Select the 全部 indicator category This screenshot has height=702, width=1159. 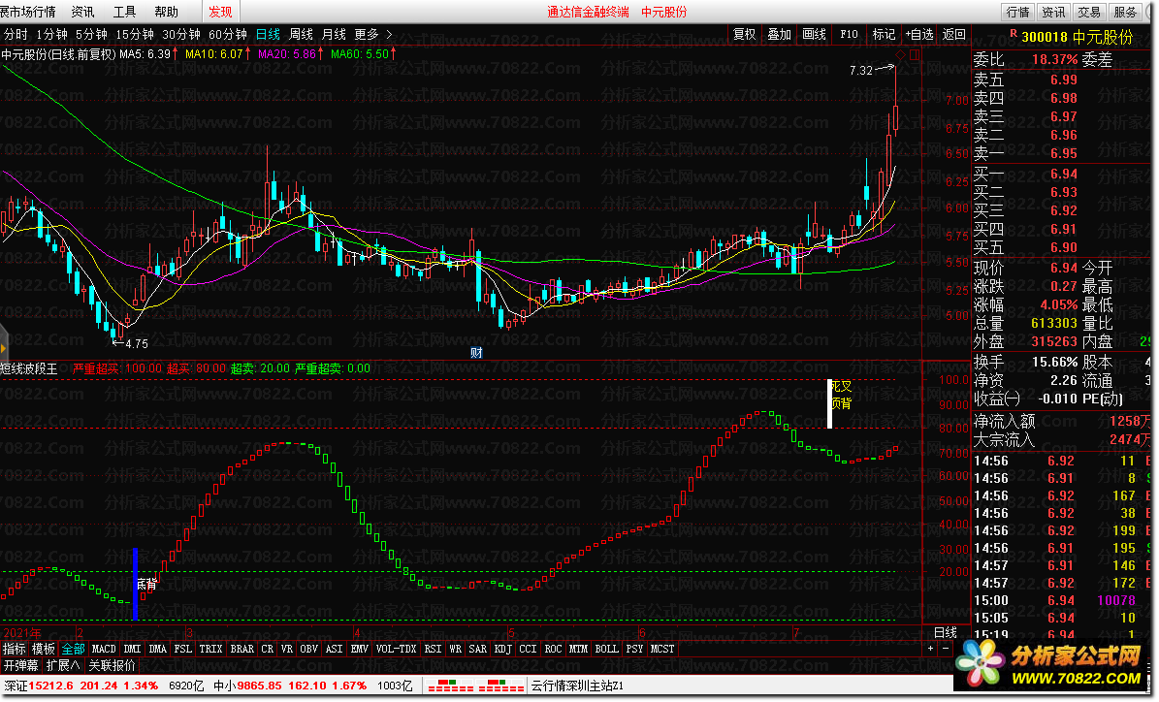pyautogui.click(x=73, y=649)
